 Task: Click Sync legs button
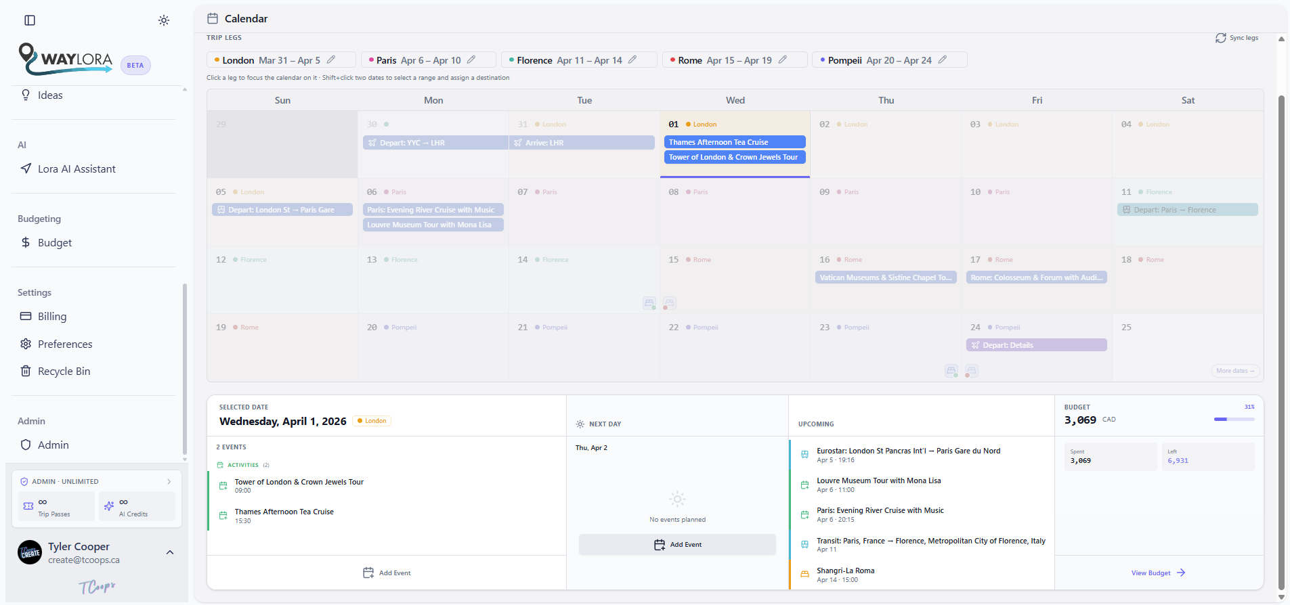[x=1237, y=38]
